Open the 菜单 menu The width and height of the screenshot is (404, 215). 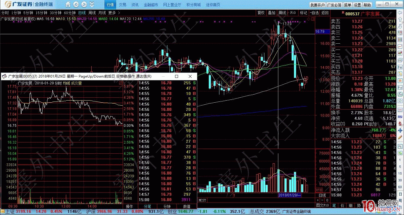(x=348, y=5)
